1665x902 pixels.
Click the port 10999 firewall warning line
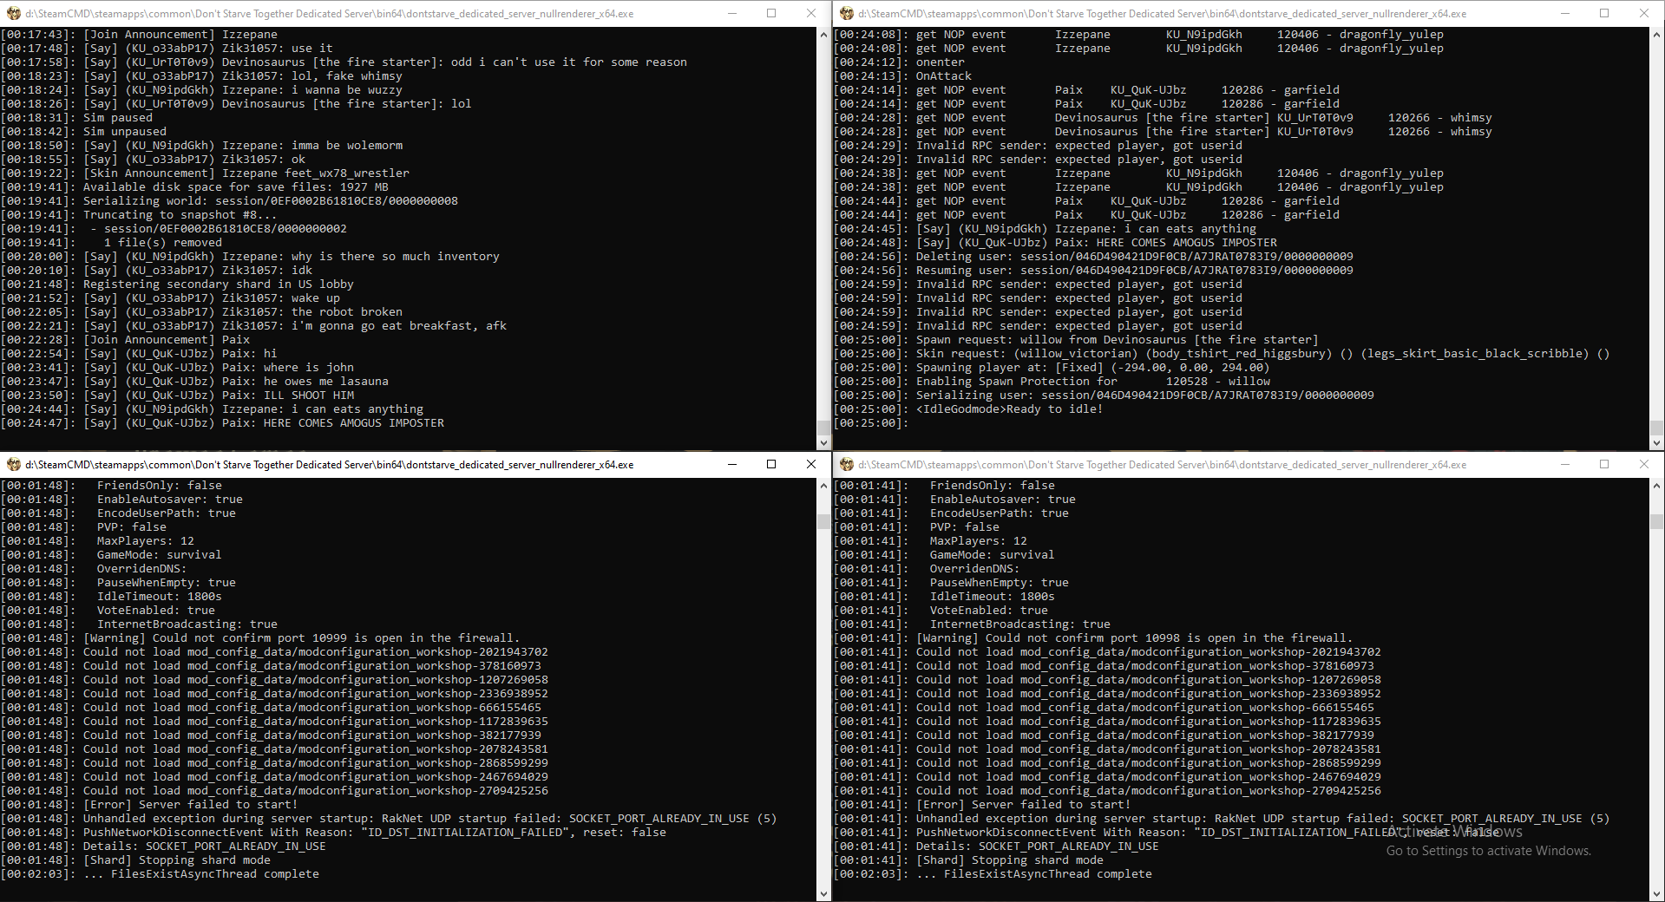tap(260, 638)
